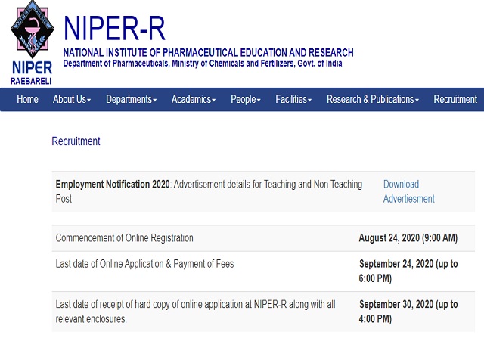Viewport: 484px width, 363px height.
Task: Open the Facilities dropdown
Action: 293,99
